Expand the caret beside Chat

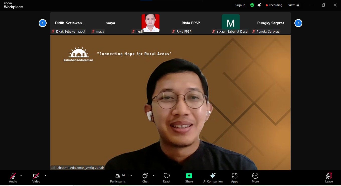click(x=154, y=176)
